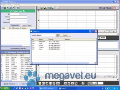
Task: Click the Detailed Item button
Action: pyautogui.click(x=15, y=25)
